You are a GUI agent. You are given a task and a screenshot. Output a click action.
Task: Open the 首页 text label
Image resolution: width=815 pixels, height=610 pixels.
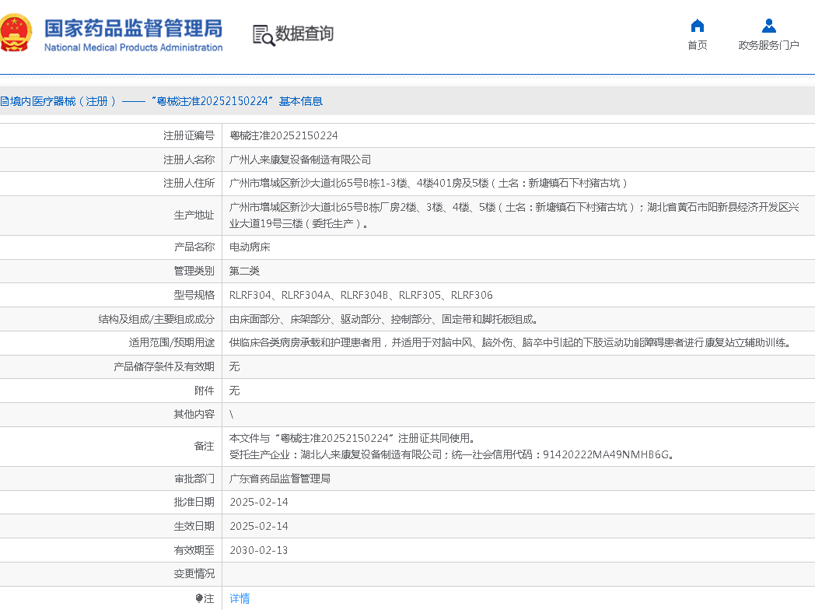click(x=697, y=45)
